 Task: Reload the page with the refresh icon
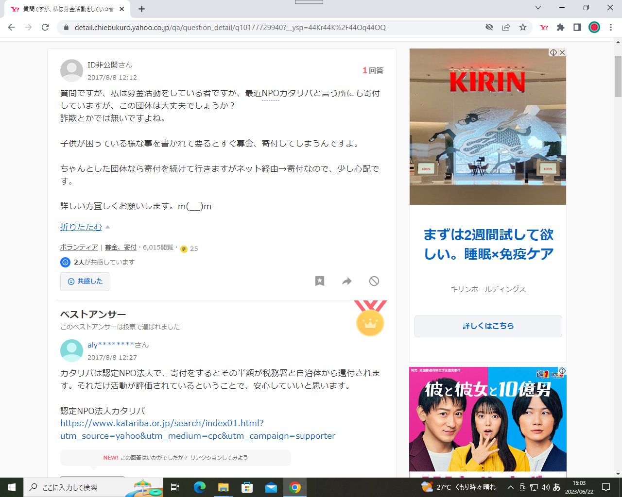tap(45, 27)
